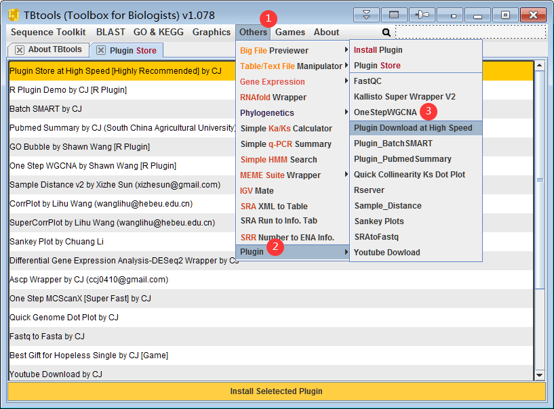Screen dimensions: 554x409
Task: Click the plugin list scrollbar thumb
Action: coord(540,179)
